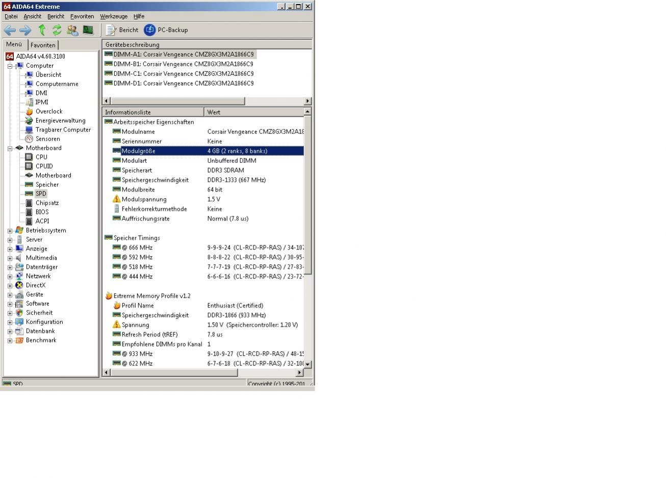
Task: Open the PC-Backup toolbar button
Action: pyautogui.click(x=166, y=30)
